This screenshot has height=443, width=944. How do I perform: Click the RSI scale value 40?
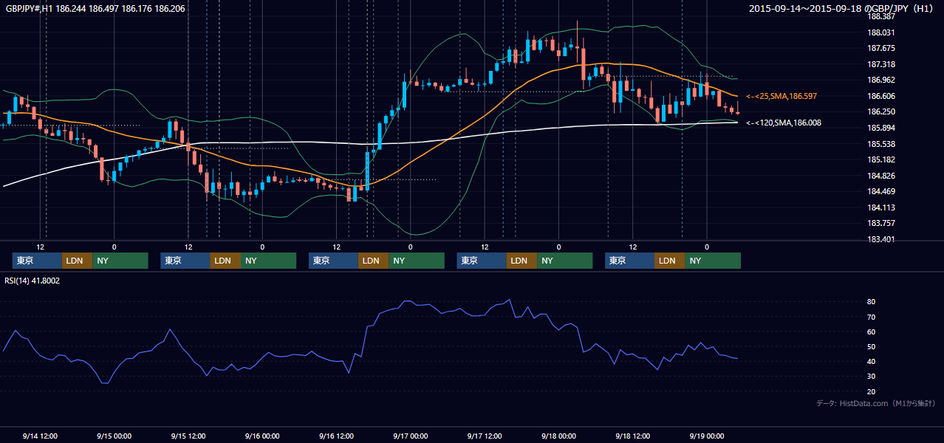tap(872, 361)
